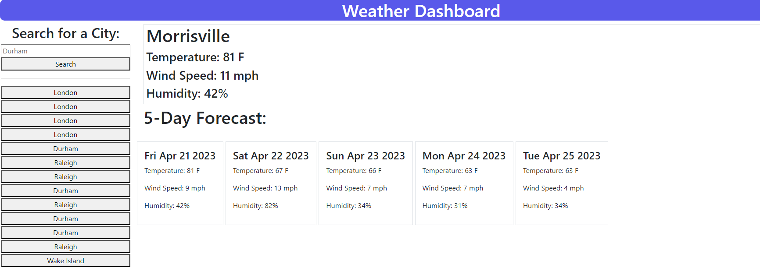Click the first Raleigh history button

pyautogui.click(x=65, y=162)
